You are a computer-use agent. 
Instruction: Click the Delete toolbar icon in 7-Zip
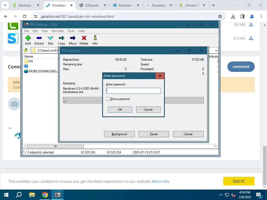point(84,40)
